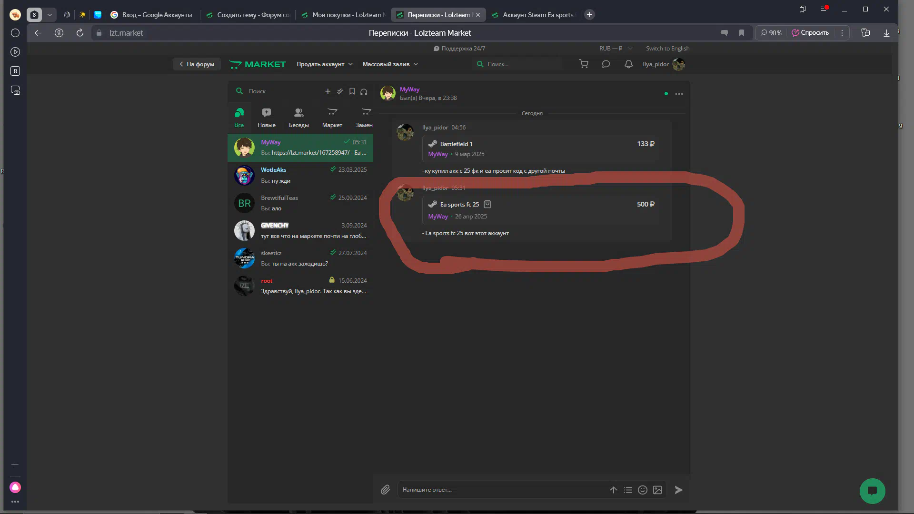
Task: Open emoji picker in reply box
Action: [643, 490]
